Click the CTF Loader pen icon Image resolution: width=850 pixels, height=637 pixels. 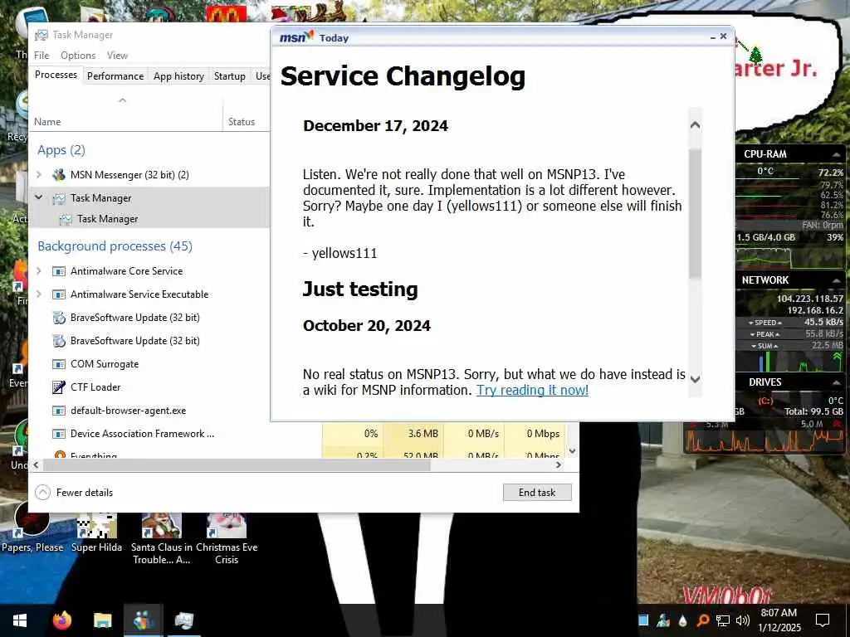coord(59,387)
